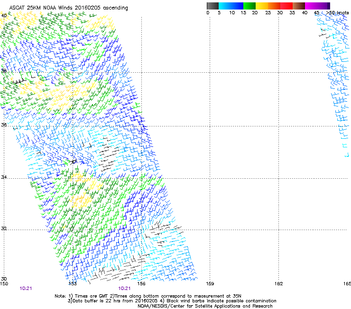Click the title "ASCAT 25KM NOAA Winds 20160205 ascending"
The height and width of the screenshot is (309, 351).
pos(68,8)
